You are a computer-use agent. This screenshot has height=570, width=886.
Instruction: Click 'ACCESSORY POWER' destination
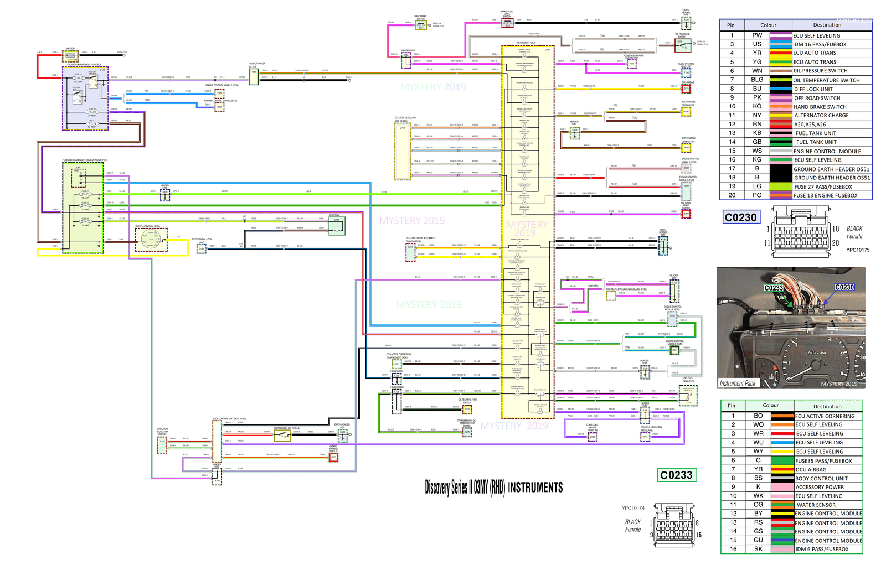coord(820,488)
